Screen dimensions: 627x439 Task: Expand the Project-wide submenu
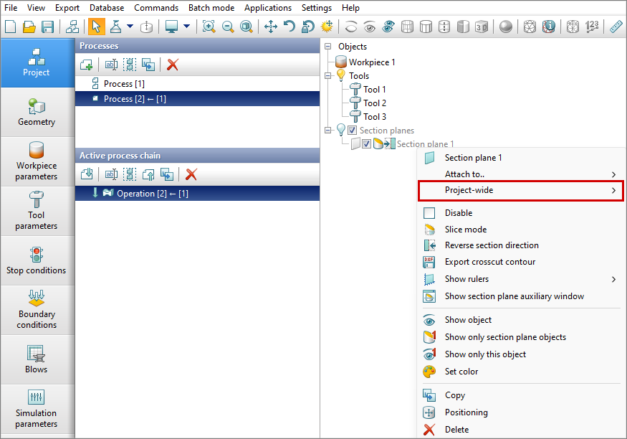pyautogui.click(x=520, y=190)
